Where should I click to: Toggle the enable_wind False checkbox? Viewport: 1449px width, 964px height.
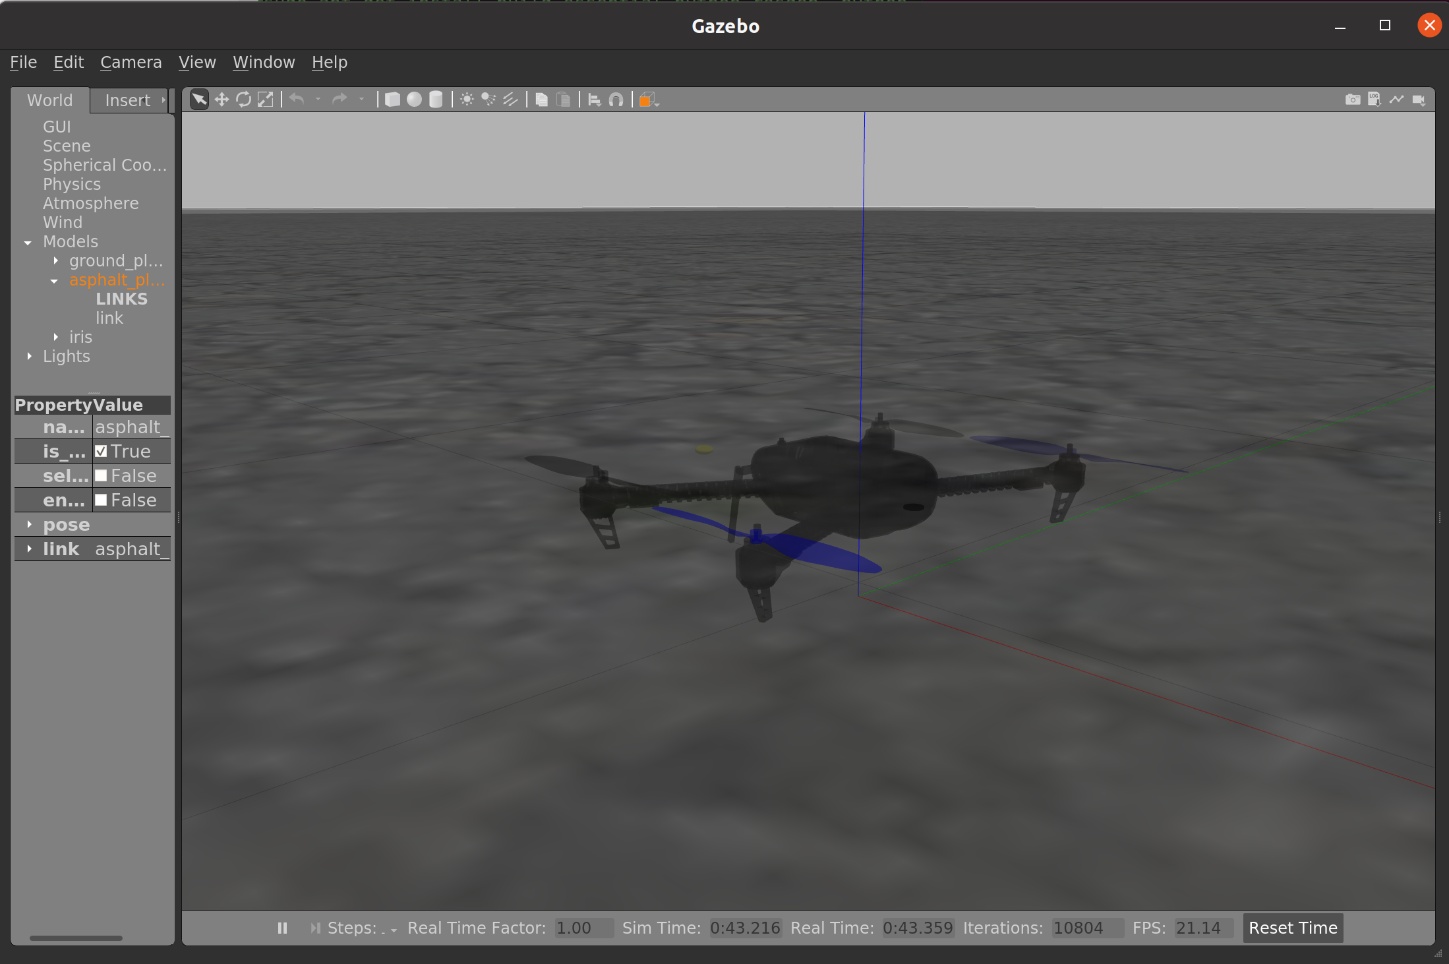101,500
